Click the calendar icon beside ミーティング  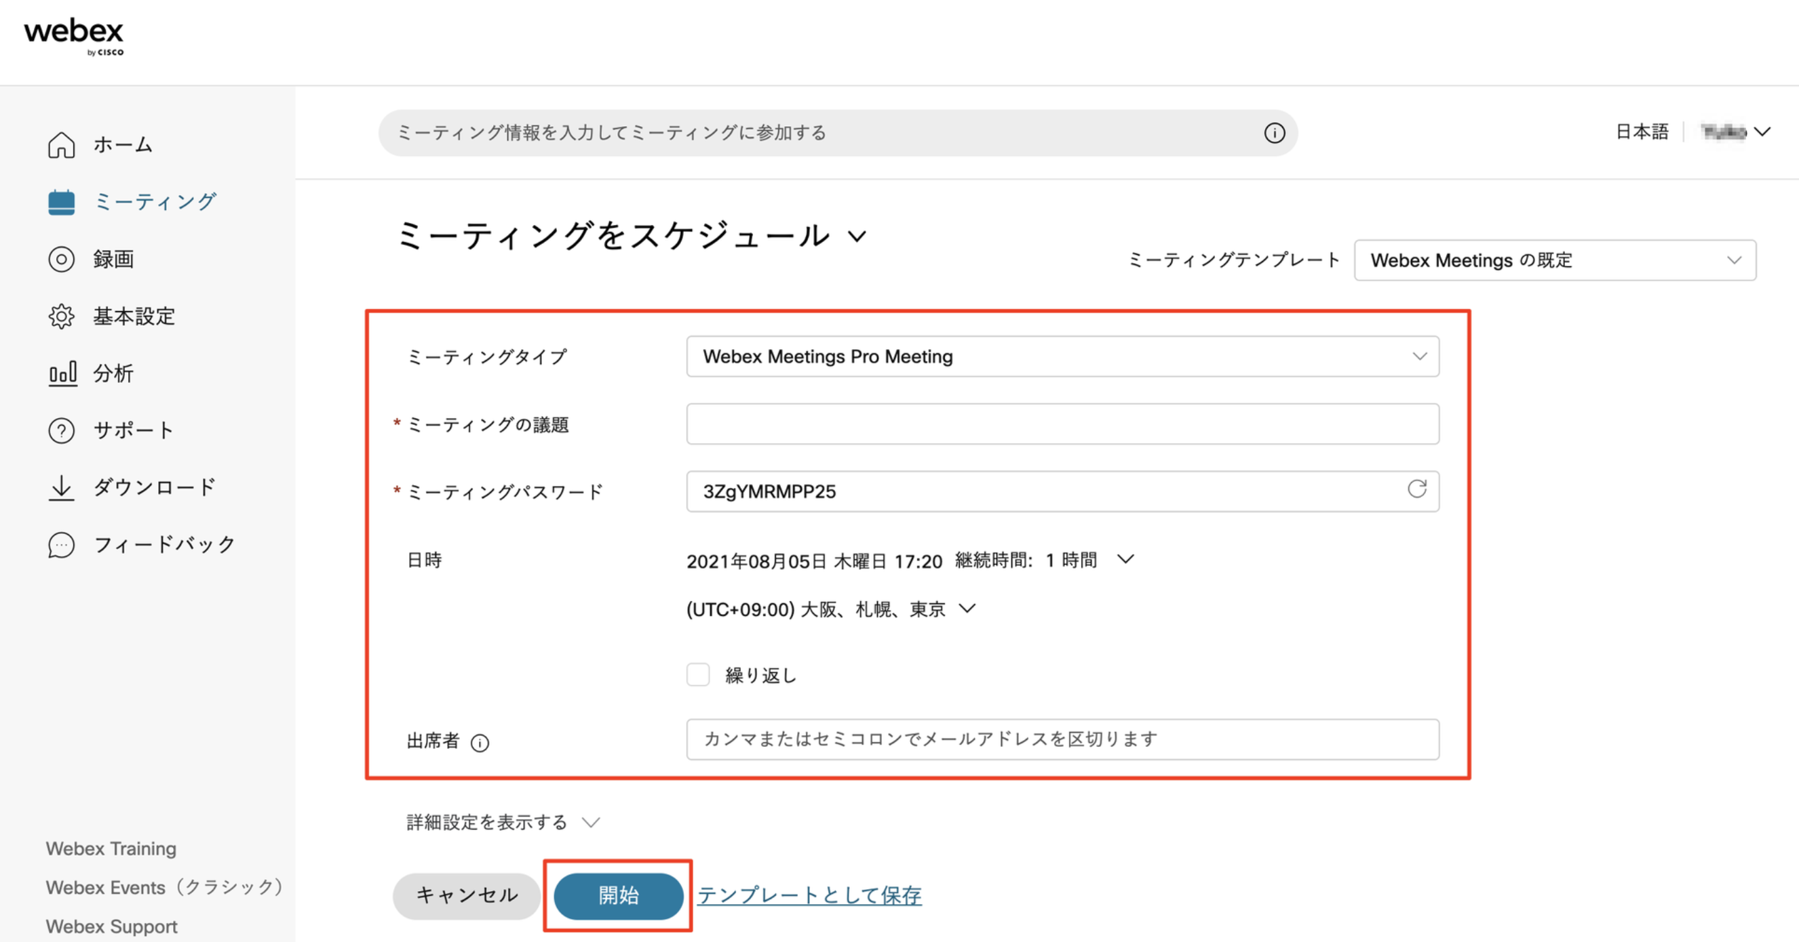click(62, 203)
